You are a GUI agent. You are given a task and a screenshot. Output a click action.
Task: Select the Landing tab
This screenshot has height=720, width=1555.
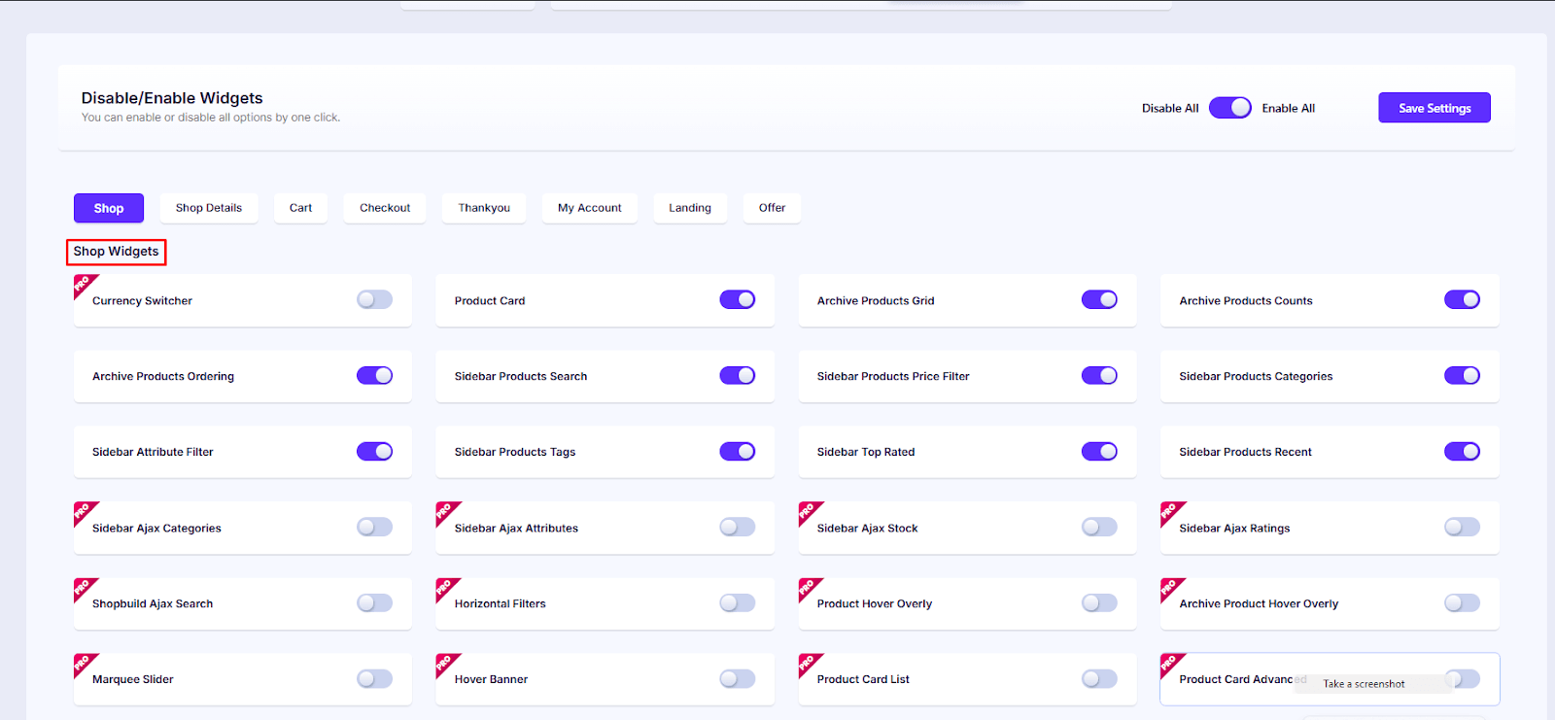coord(690,208)
